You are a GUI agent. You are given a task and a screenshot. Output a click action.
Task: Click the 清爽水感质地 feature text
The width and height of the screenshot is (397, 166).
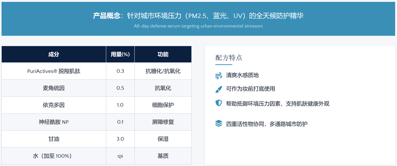[x=242, y=75]
